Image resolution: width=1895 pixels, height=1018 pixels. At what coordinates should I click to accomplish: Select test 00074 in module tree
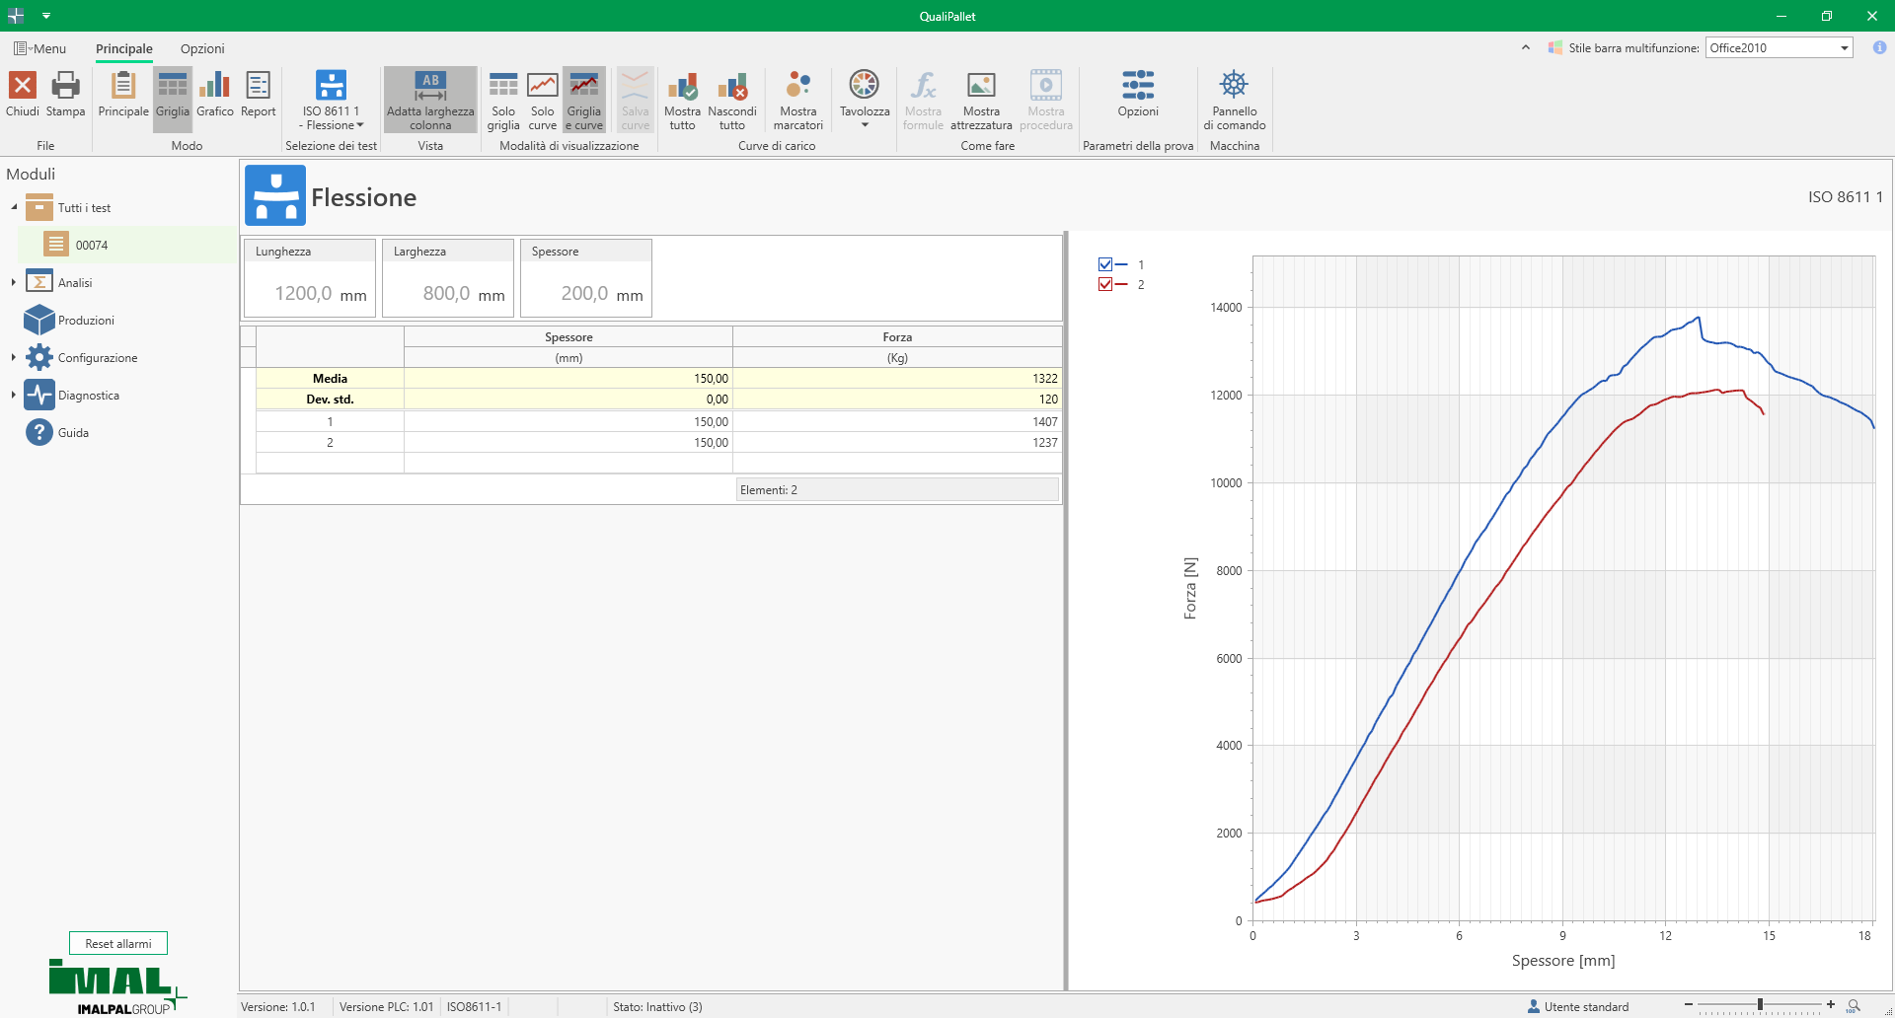[x=91, y=245]
